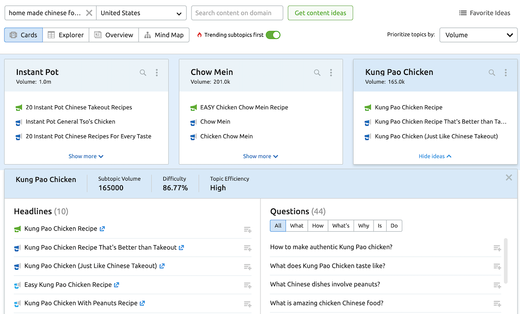Click the Chow Mein card title
520x314 pixels.
pos(212,72)
